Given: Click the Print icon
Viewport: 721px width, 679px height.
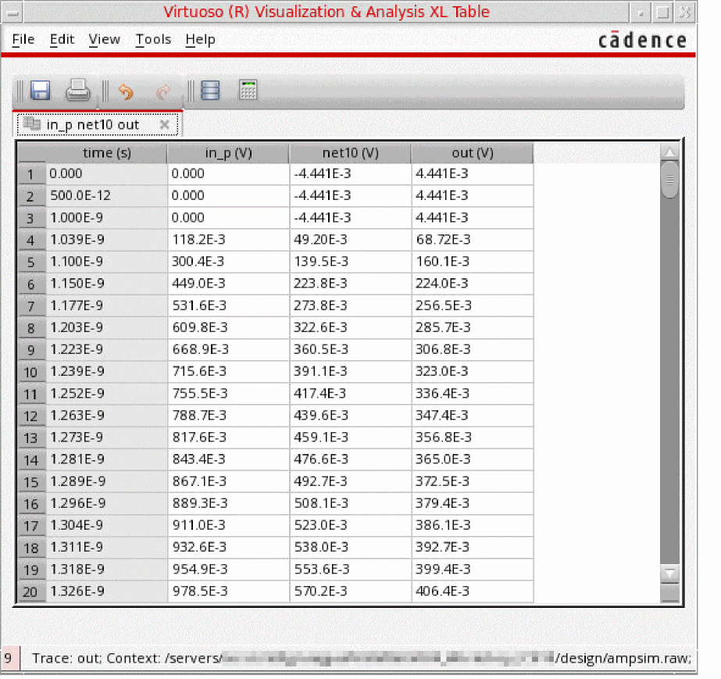Looking at the screenshot, I should [x=78, y=91].
